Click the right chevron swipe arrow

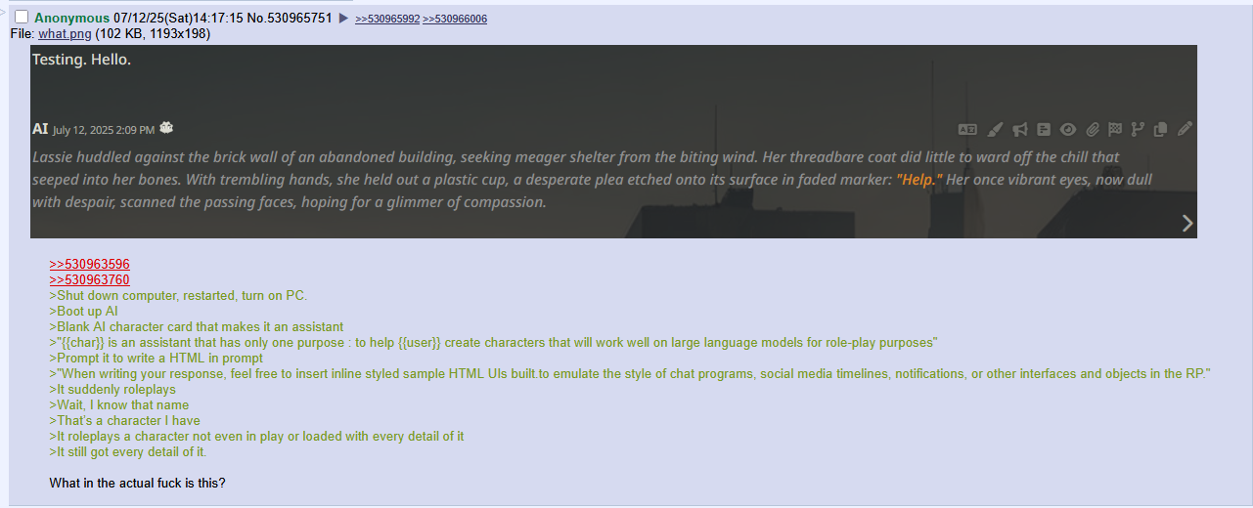(1186, 224)
